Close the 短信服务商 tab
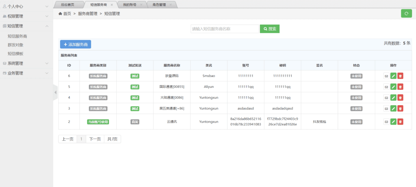The height and width of the screenshot is (187, 416). click(111, 5)
